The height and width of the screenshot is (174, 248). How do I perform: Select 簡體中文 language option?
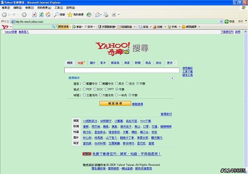(x=100, y=83)
